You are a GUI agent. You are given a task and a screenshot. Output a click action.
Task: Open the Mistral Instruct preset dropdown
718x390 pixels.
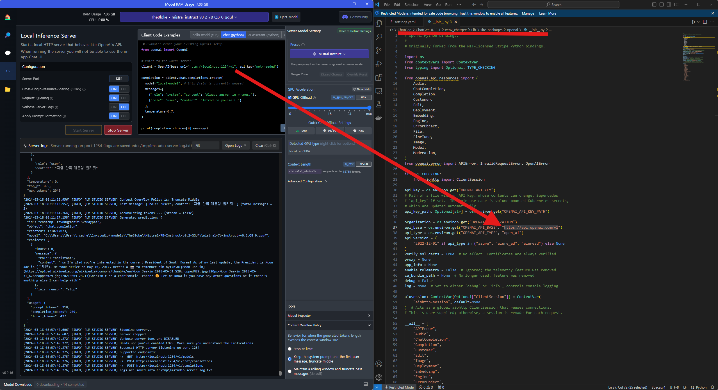pyautogui.click(x=329, y=54)
